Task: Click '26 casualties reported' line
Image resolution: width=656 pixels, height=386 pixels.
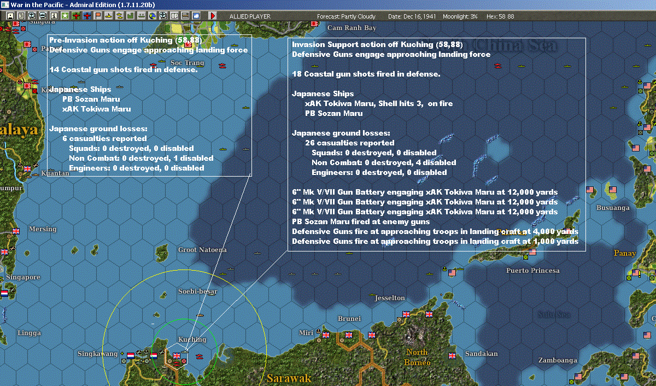Action: click(350, 143)
